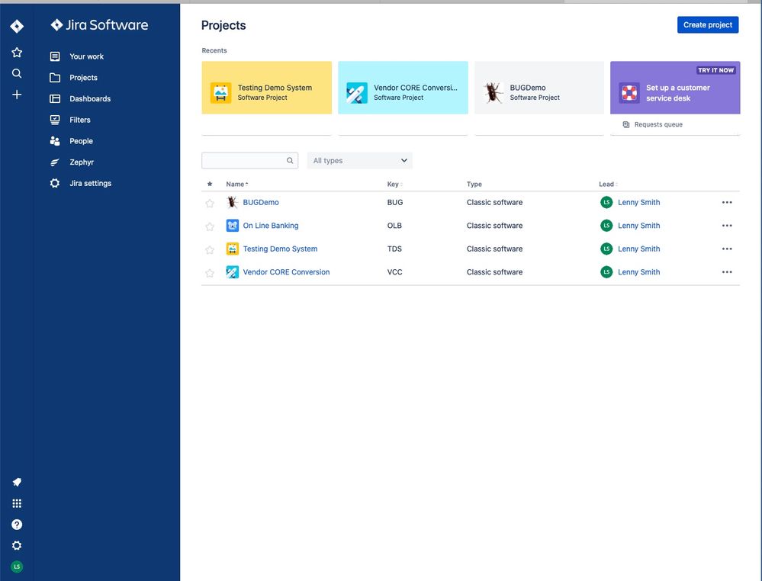This screenshot has height=581, width=762.
Task: Click Lenny Smith avatar in Vendor CORE Conversion row
Action: coord(606,272)
